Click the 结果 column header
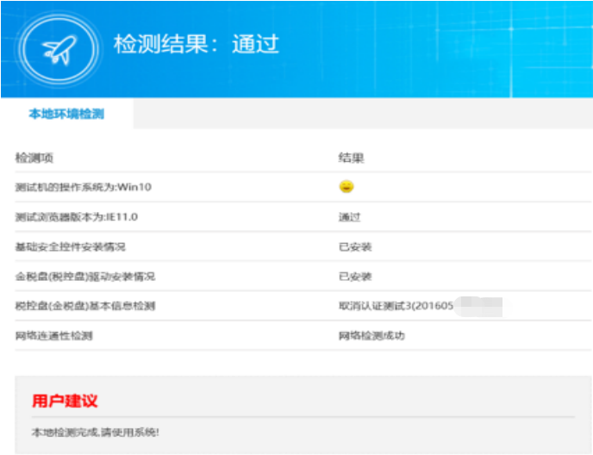Viewport: 593px width, 455px height. pyautogui.click(x=351, y=159)
